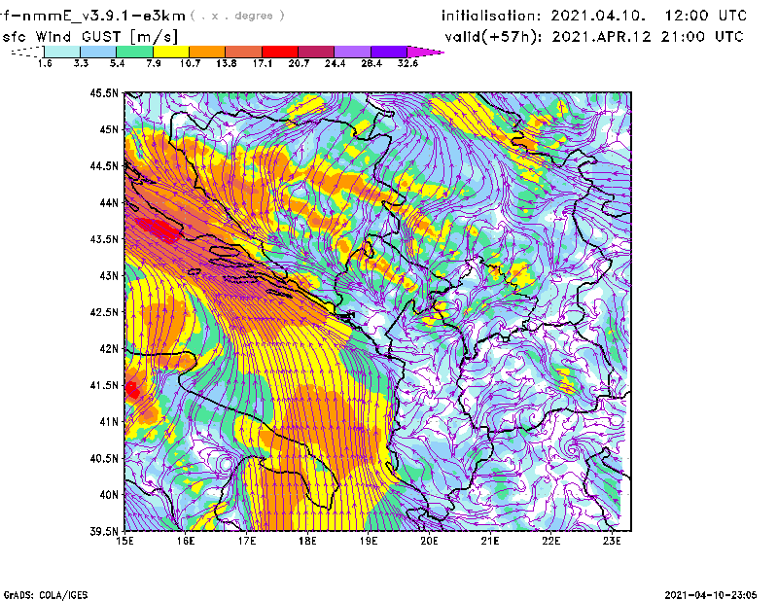Click the 39.5N latitude label
The width and height of the screenshot is (778, 601).
[x=104, y=532]
